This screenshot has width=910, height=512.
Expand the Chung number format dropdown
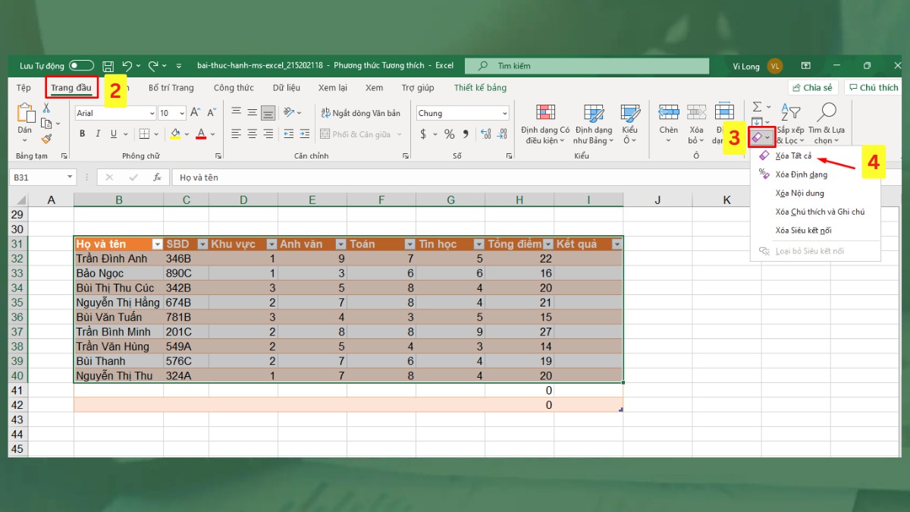click(504, 112)
